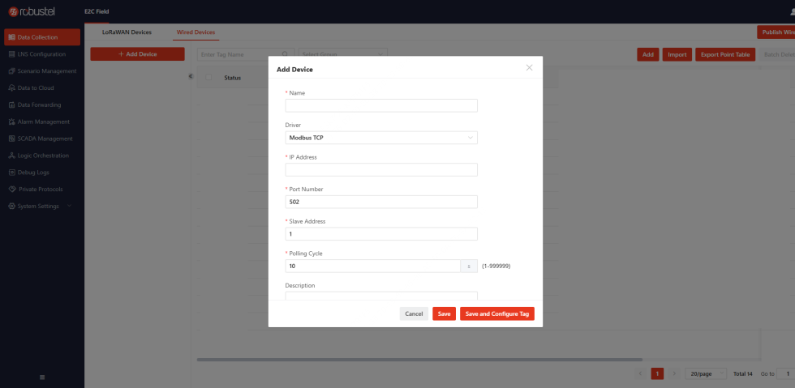Open the SCADA Management icon
Image resolution: width=795 pixels, height=388 pixels.
11,139
